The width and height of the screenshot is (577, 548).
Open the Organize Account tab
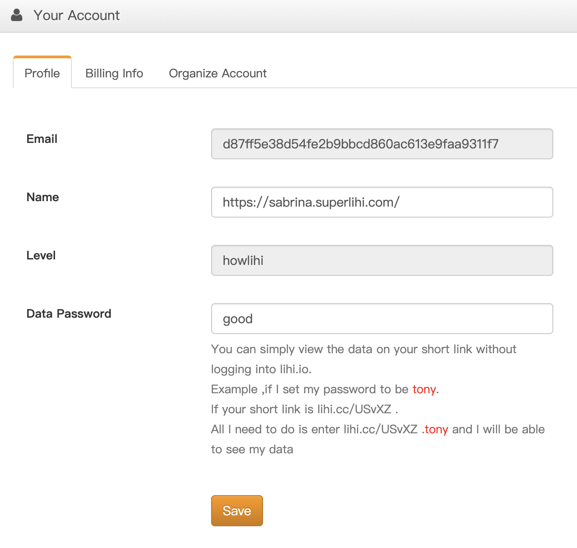click(x=218, y=73)
